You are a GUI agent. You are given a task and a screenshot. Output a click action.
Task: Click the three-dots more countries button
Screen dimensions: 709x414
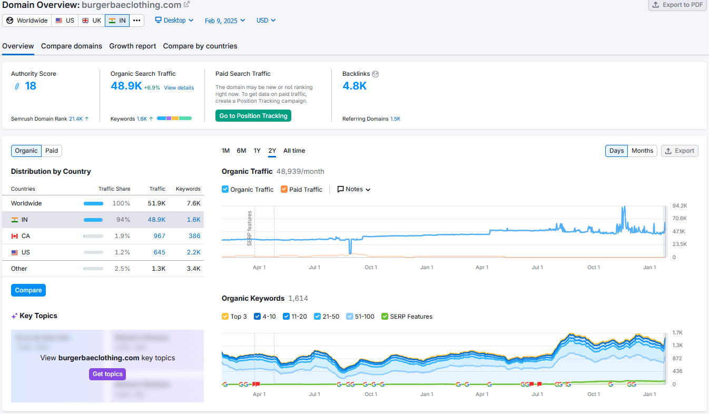137,21
